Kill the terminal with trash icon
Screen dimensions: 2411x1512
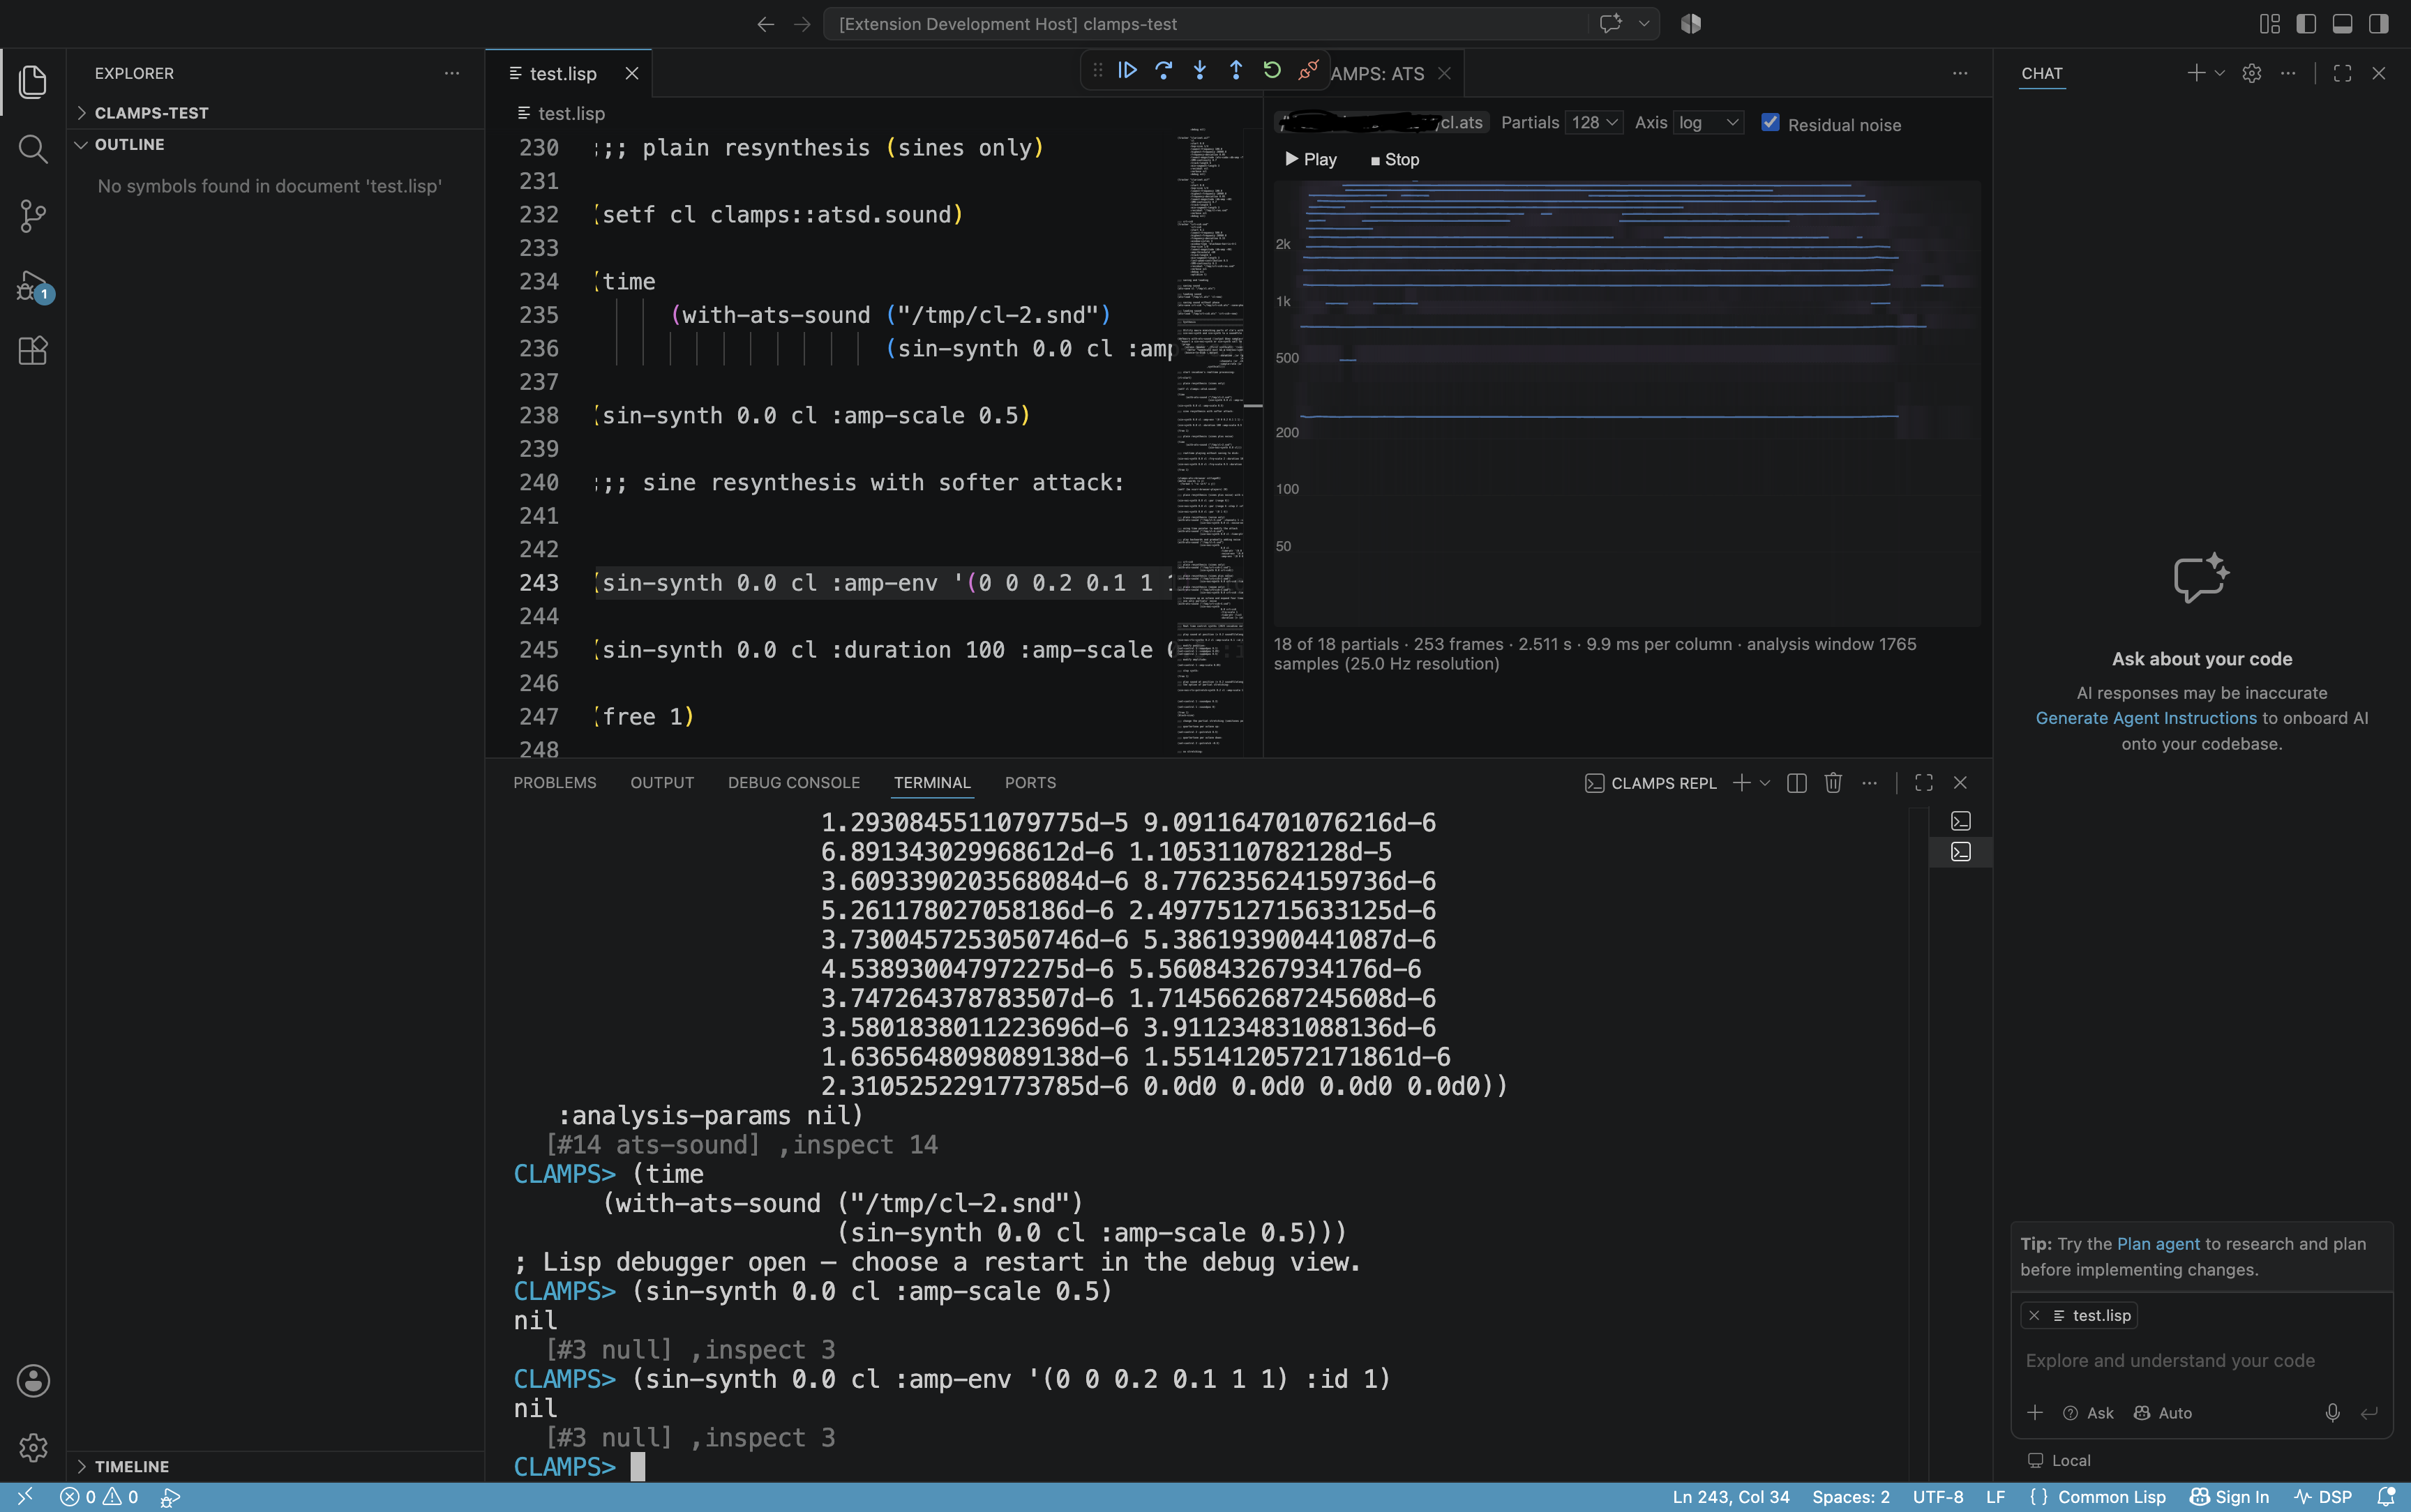(1833, 783)
